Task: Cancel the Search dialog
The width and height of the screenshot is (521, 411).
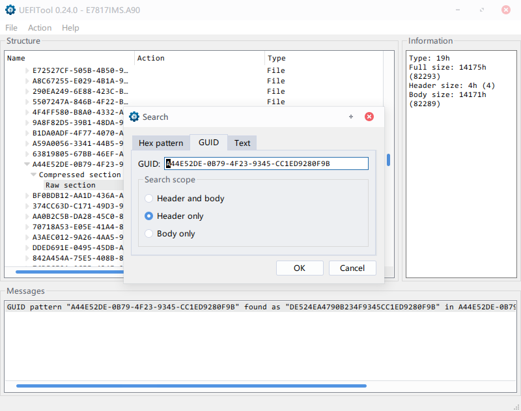Action: click(352, 268)
